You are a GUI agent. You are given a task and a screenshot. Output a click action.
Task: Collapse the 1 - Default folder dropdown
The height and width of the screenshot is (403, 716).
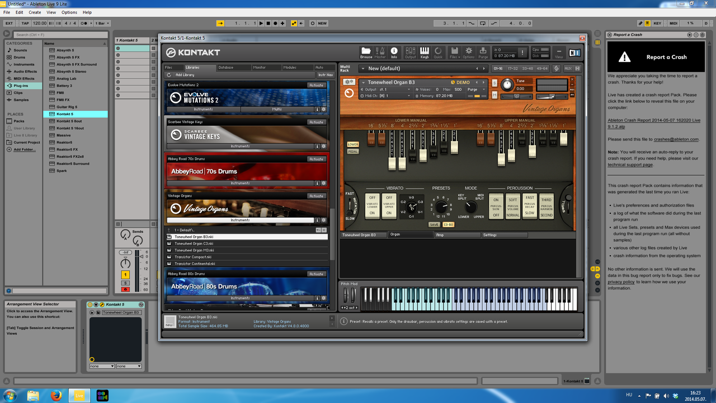318,230
